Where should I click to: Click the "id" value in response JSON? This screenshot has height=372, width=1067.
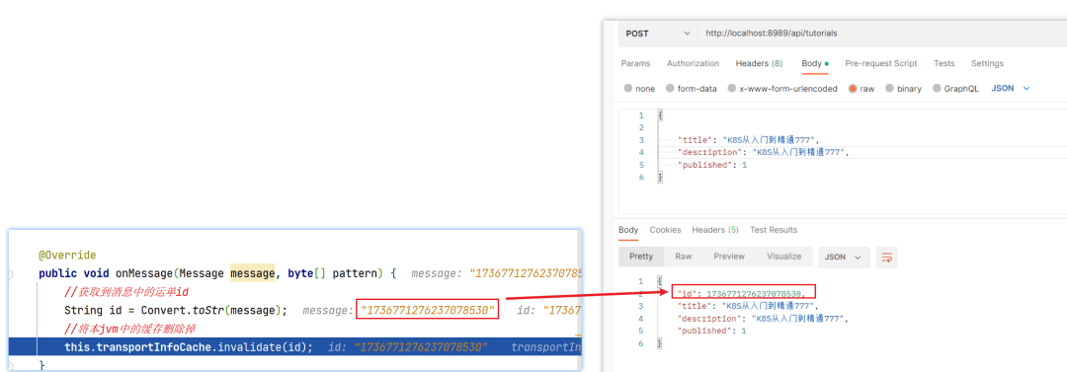click(754, 293)
